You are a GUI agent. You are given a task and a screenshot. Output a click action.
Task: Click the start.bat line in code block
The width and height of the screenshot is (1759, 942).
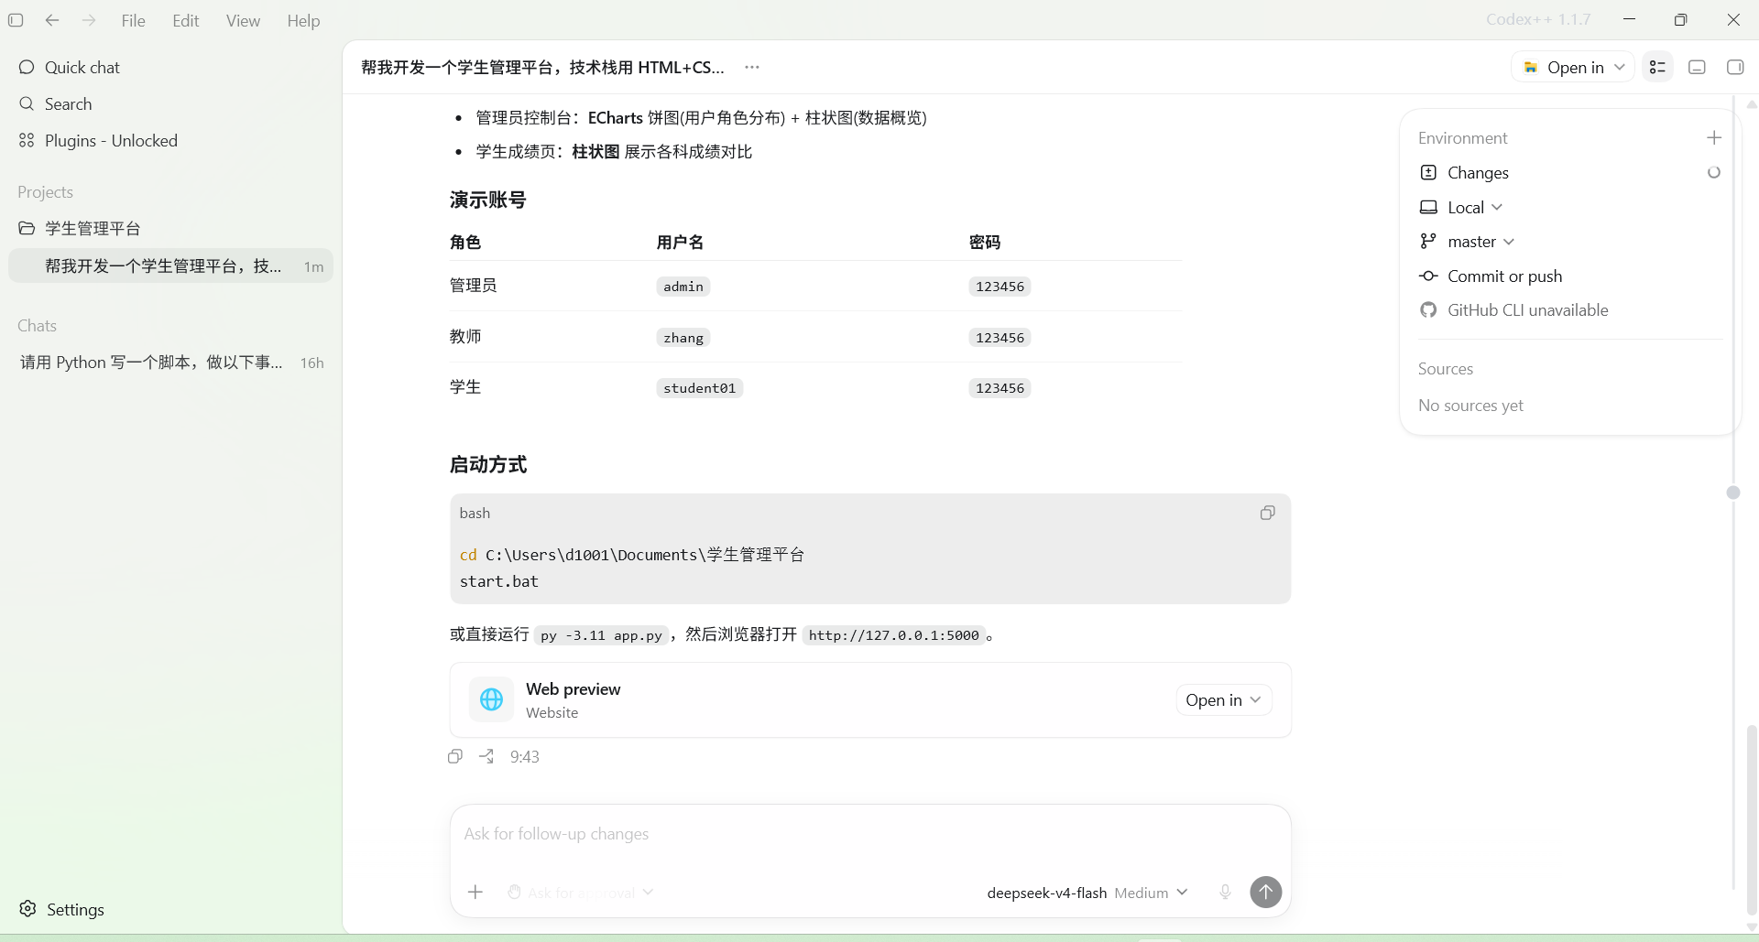pyautogui.click(x=499, y=581)
